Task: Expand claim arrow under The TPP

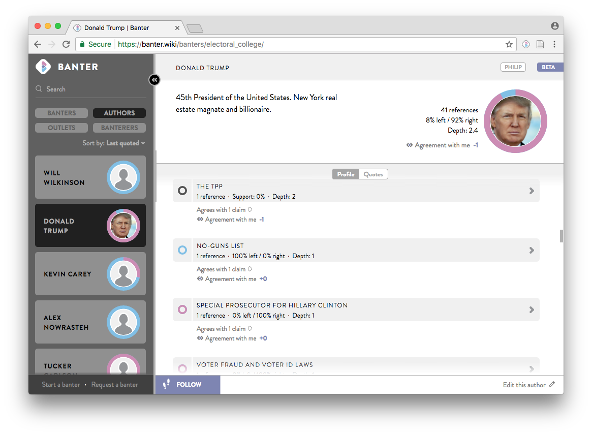Action: click(x=250, y=209)
